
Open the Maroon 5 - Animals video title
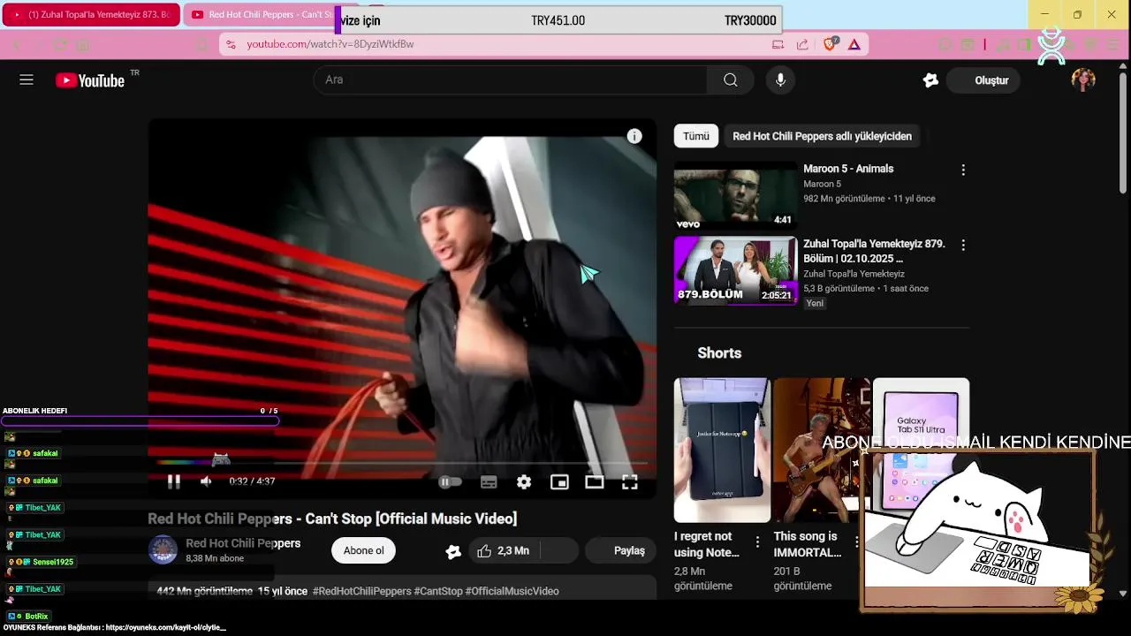848,169
